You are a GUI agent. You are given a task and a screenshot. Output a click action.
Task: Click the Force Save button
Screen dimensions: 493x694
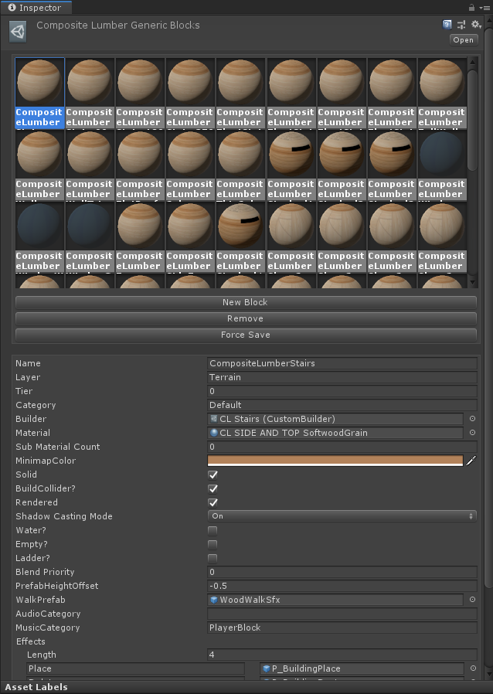pyautogui.click(x=246, y=335)
